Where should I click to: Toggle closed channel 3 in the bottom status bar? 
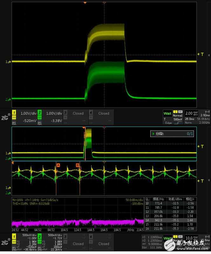[76, 244]
